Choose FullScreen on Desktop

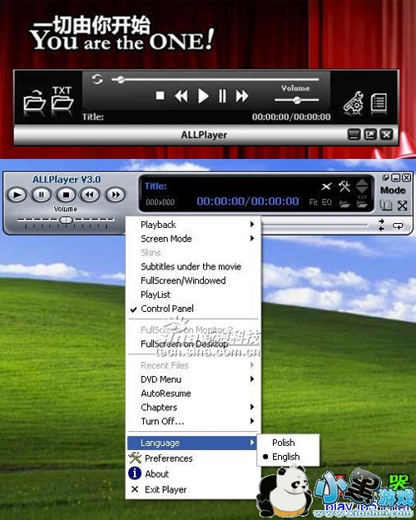[x=193, y=344]
